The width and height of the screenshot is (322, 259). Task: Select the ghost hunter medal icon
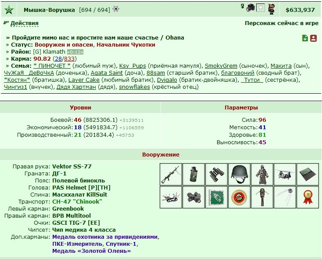(239, 197)
